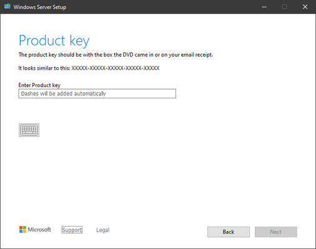Click the four-color Microsoft logo squares
Viewport: 316px width, 249px height.
(22, 230)
